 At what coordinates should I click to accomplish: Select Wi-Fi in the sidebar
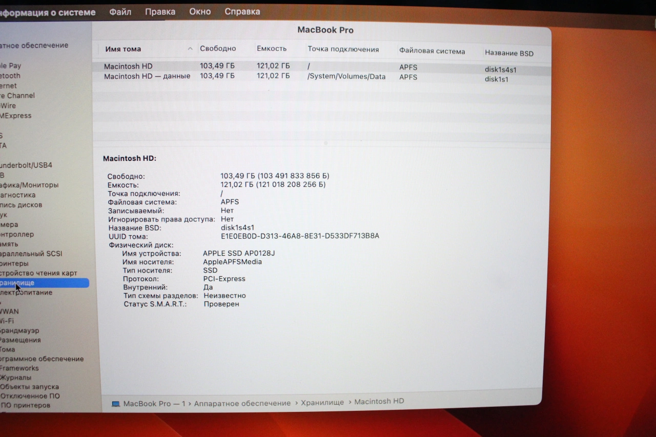coord(7,321)
